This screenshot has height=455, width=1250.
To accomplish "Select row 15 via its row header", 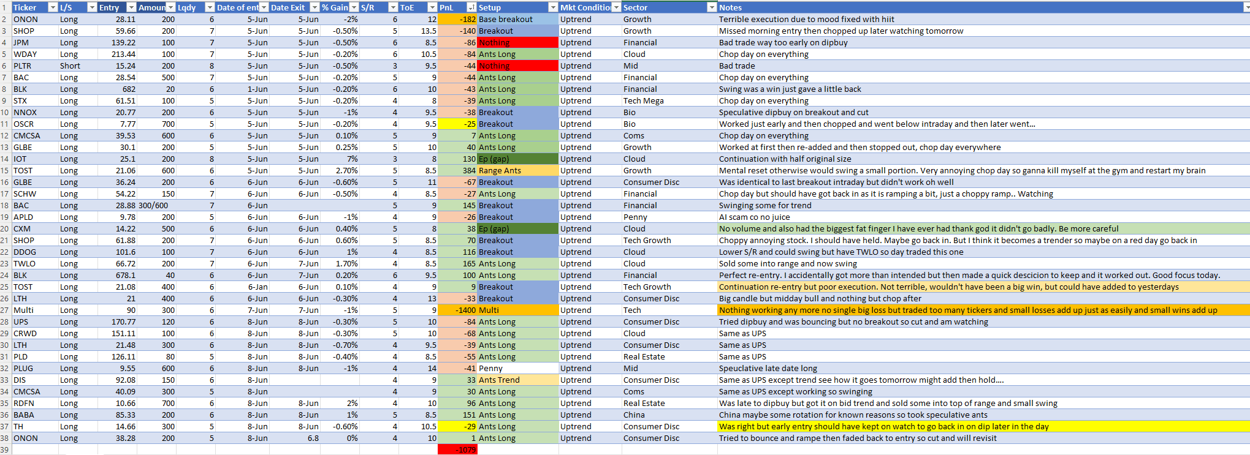I will tap(6, 170).
